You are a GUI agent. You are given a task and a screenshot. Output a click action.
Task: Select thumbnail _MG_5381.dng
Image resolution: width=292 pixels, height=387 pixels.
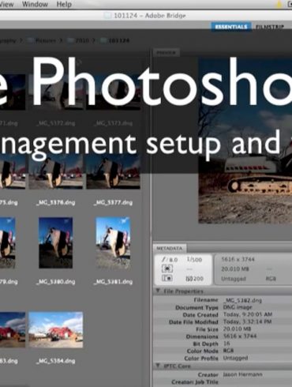click(x=113, y=242)
